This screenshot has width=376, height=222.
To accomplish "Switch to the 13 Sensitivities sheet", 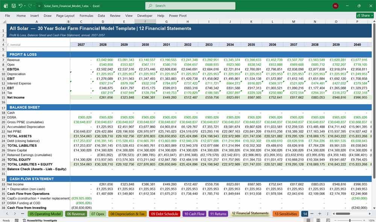I will tap(286, 214).
